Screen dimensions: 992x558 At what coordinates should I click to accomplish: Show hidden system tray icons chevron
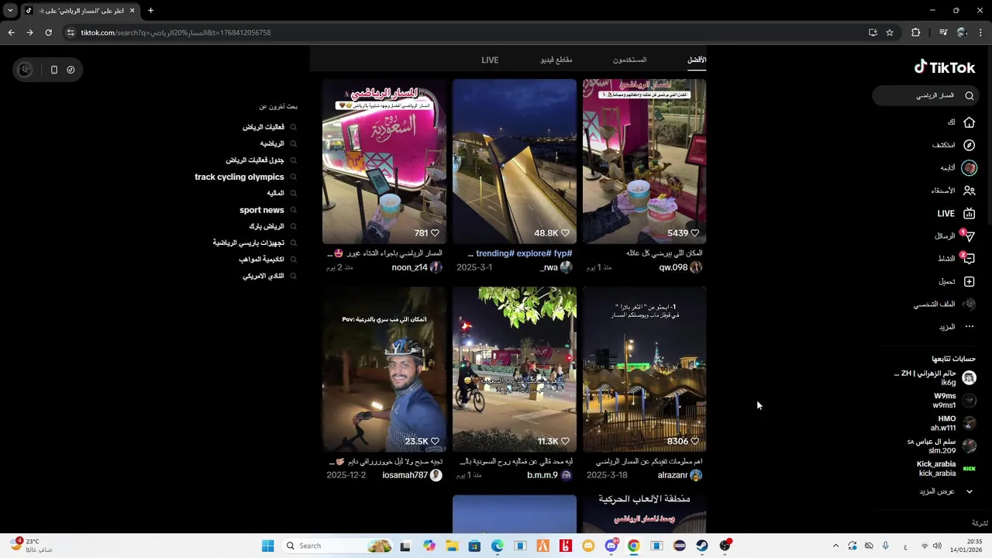tap(835, 546)
